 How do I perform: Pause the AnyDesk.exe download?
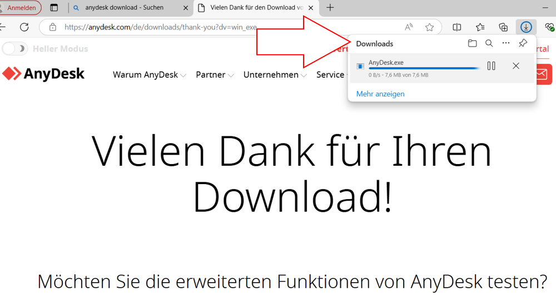491,66
